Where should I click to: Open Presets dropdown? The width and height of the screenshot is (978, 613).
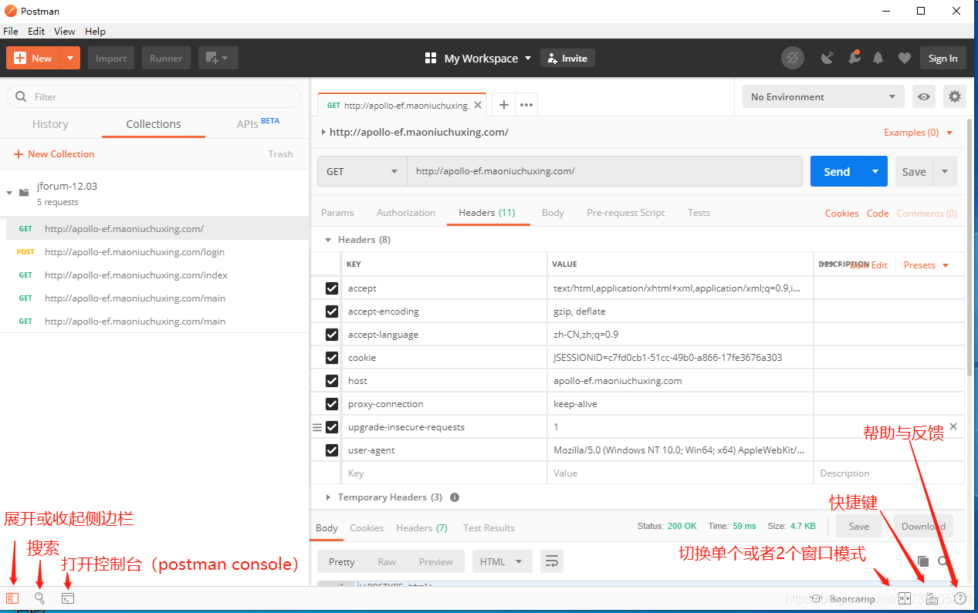pos(926,264)
